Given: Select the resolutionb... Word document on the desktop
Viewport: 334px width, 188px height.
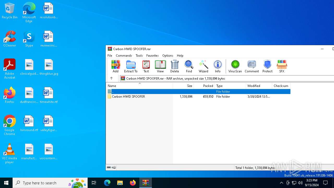Looking at the screenshot, I should 49,11.
